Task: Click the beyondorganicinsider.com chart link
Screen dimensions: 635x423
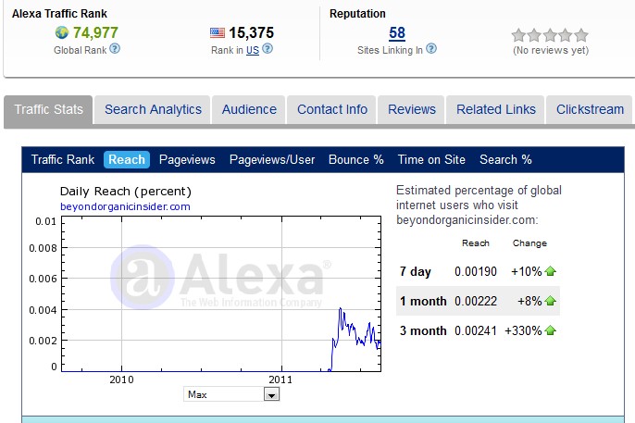Action: pyautogui.click(x=125, y=206)
